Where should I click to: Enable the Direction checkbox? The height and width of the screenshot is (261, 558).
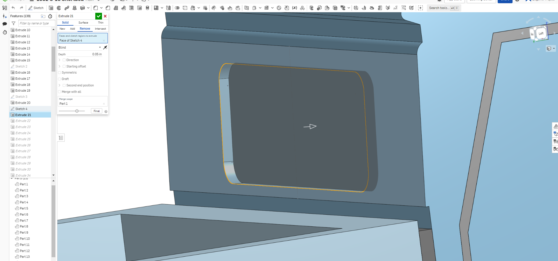click(64, 60)
